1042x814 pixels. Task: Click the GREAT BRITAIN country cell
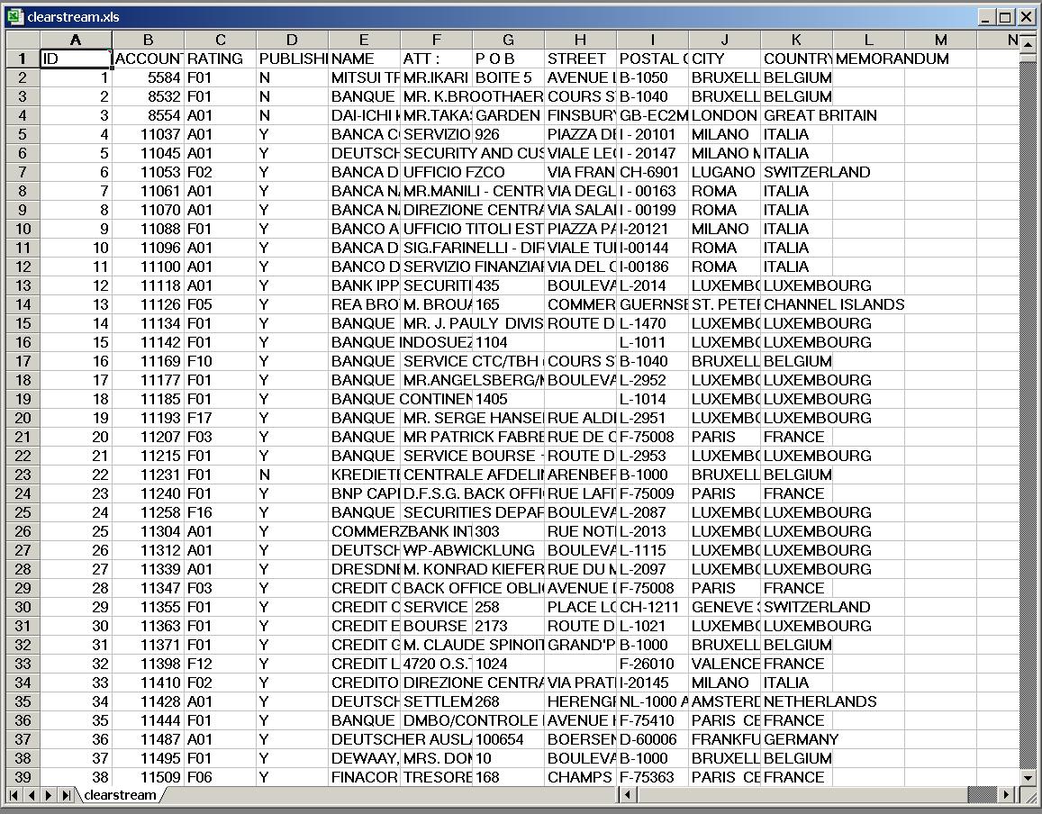(x=796, y=115)
